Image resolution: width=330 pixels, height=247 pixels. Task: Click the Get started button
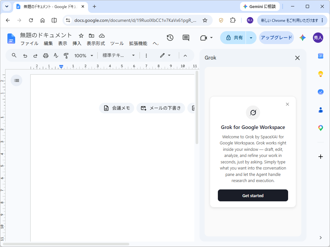coord(253,196)
